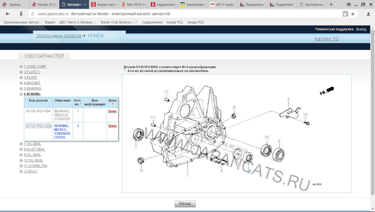Bookmark page with the star icon
The height and width of the screenshot is (212, 375).
point(353,14)
